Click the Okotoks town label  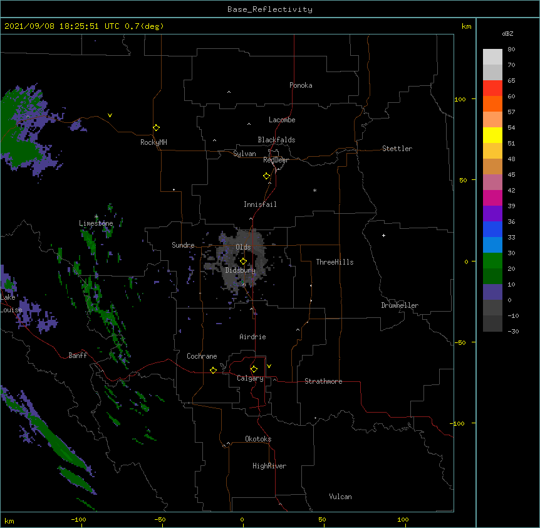point(258,439)
